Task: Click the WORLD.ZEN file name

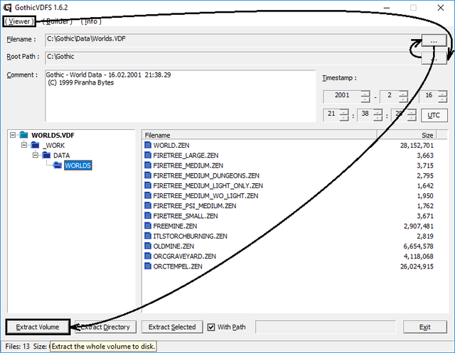Action: tap(171, 145)
